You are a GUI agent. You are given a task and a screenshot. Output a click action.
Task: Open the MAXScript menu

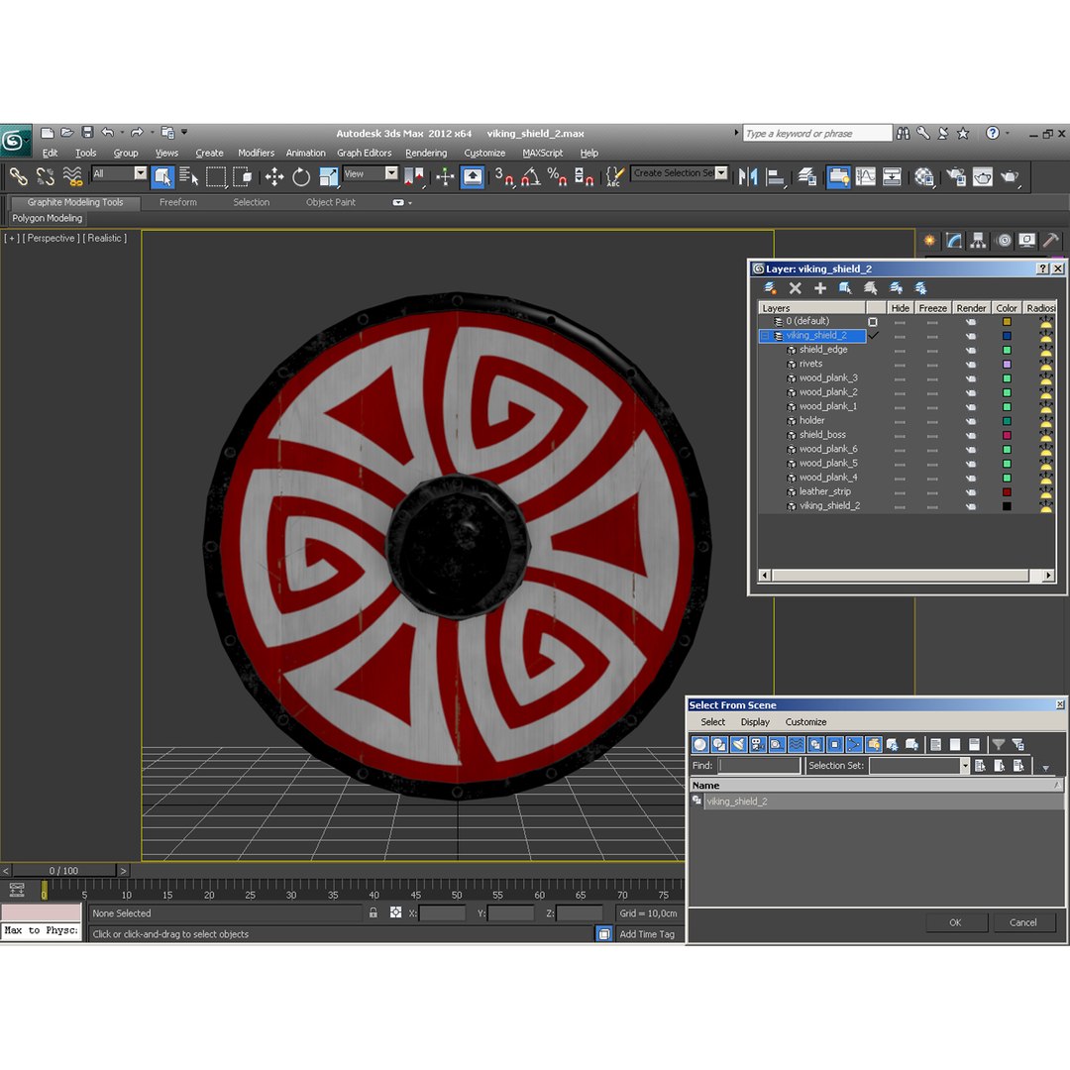pyautogui.click(x=543, y=153)
